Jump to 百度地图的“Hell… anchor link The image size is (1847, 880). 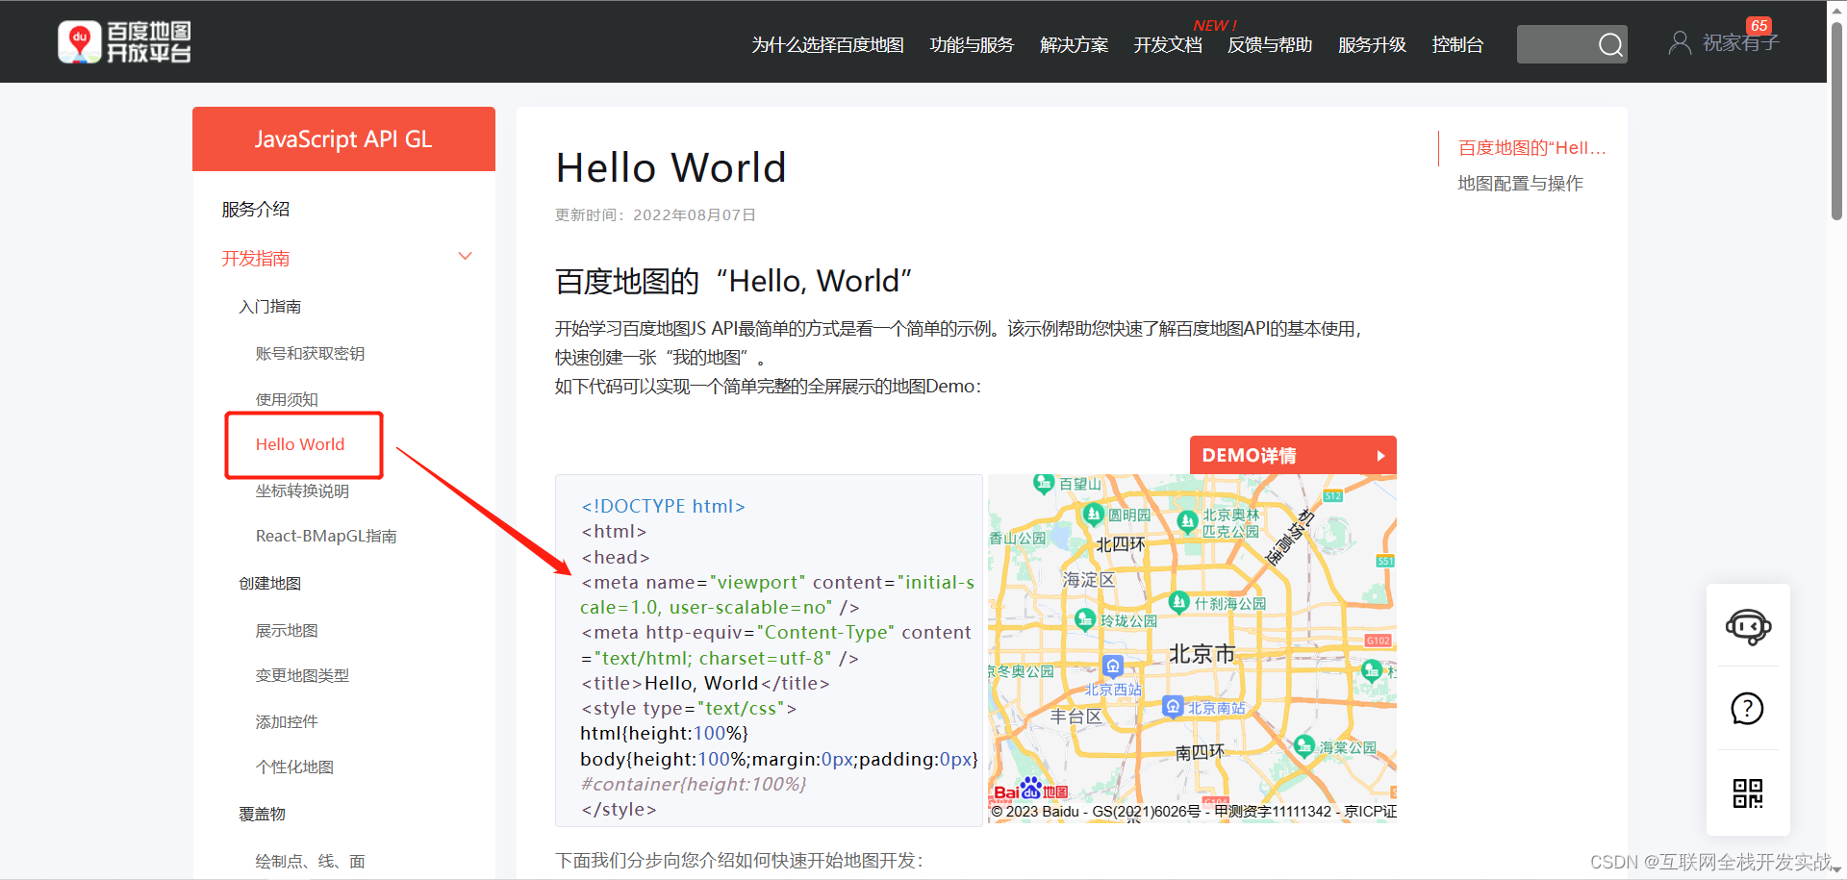click(1532, 148)
